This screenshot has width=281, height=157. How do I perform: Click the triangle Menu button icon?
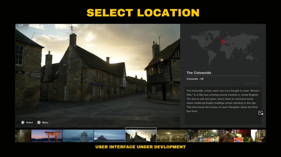point(39,122)
